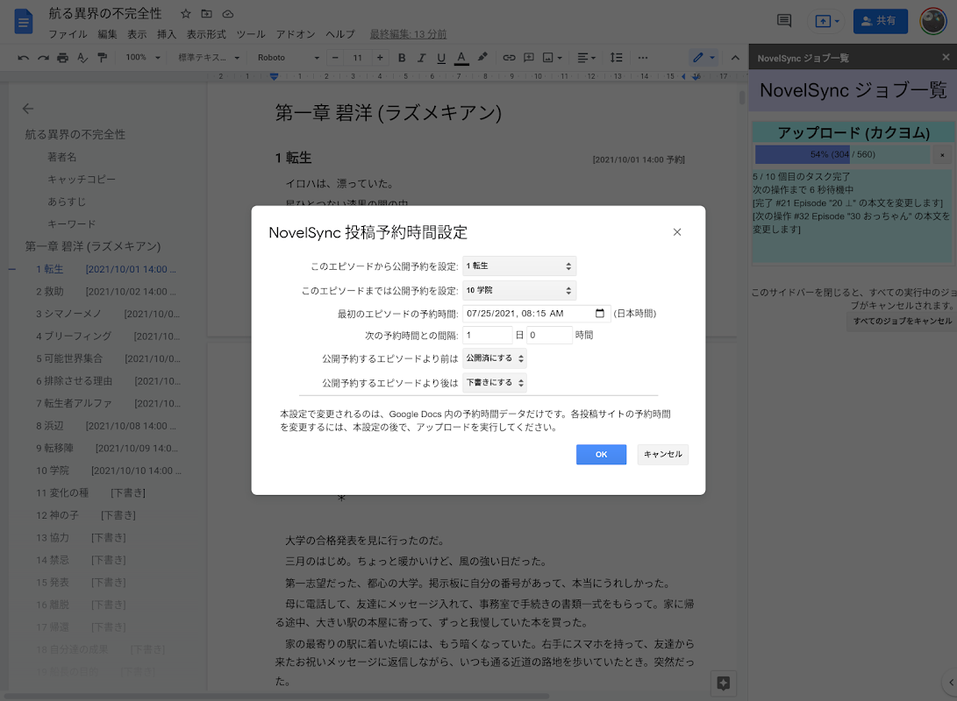Open the end episode dropdown 10 学院

point(518,290)
